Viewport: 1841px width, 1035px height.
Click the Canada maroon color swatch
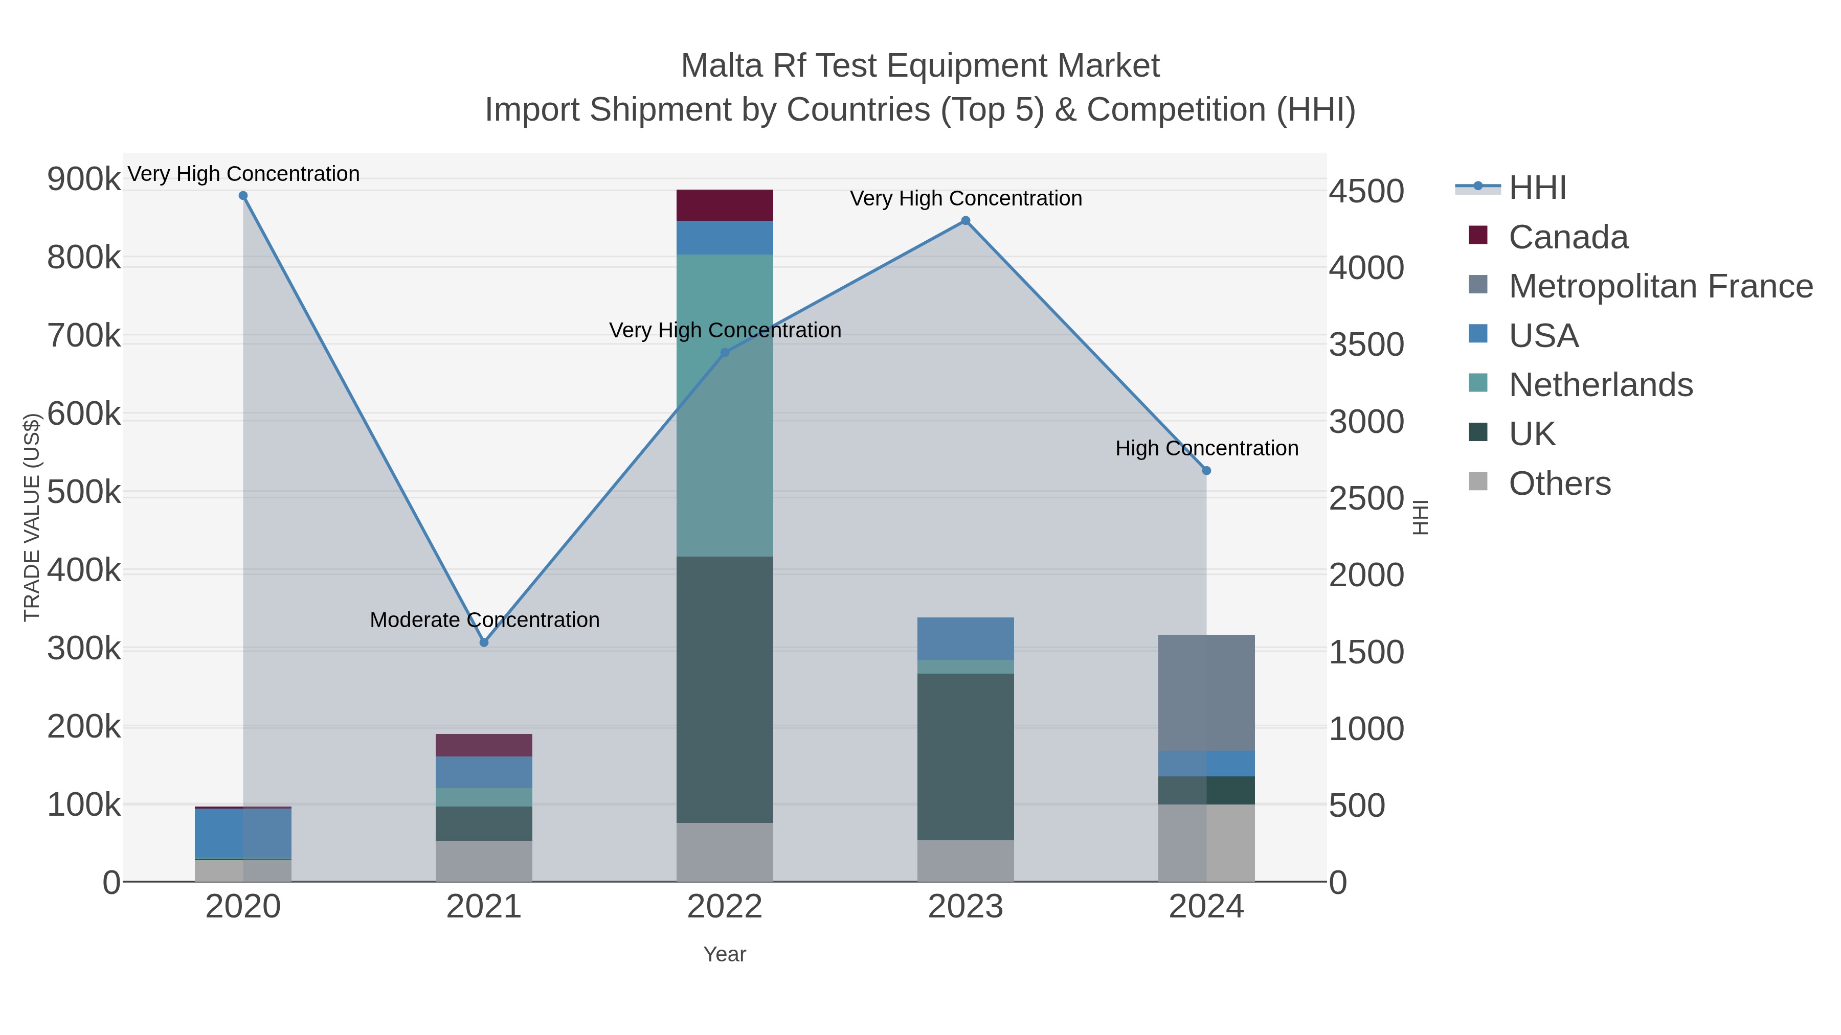tap(1478, 235)
